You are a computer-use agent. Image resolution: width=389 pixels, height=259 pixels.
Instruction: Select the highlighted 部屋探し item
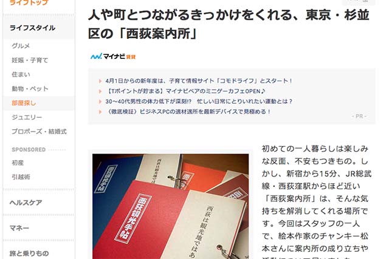24,103
